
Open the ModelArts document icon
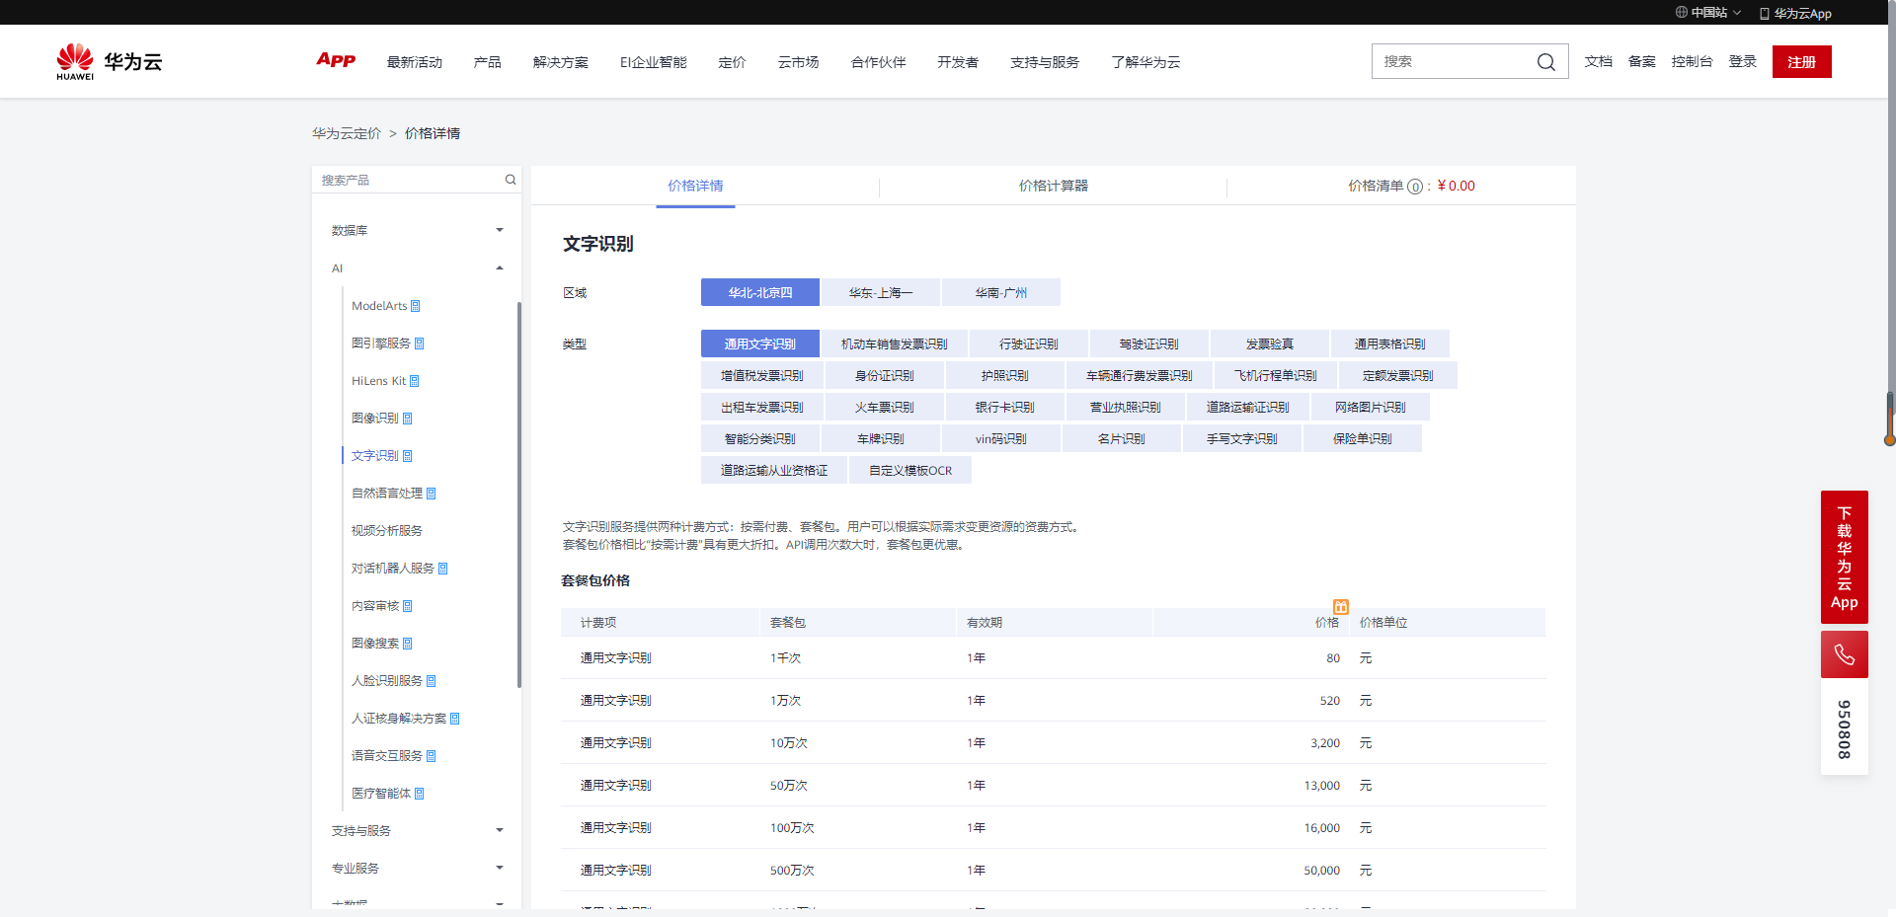coord(416,306)
